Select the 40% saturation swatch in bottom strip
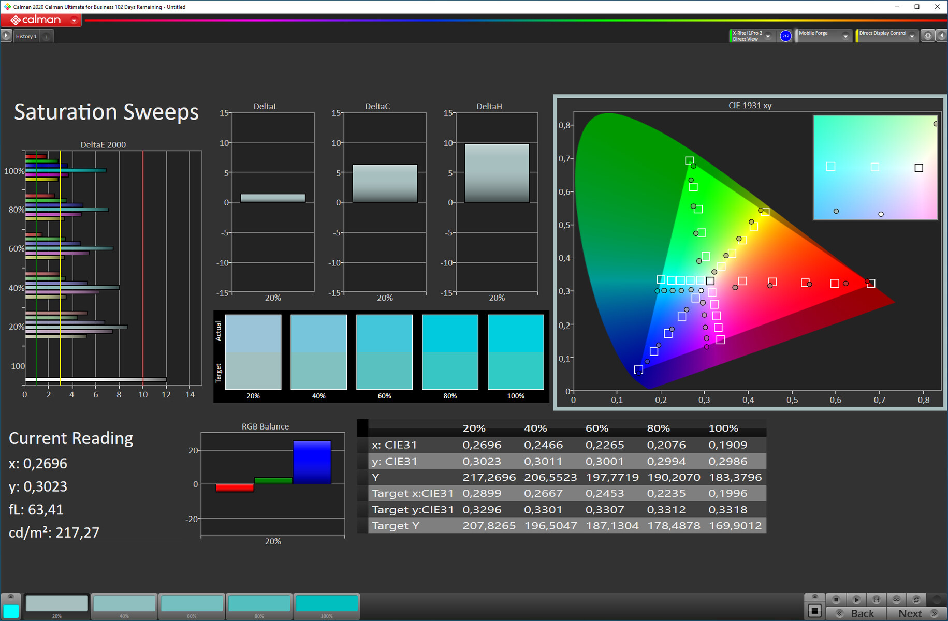Screen dimensions: 948x621 (x=124, y=606)
